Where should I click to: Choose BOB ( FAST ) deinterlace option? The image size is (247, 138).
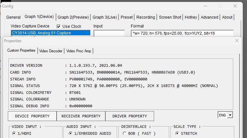pos(124,133)
